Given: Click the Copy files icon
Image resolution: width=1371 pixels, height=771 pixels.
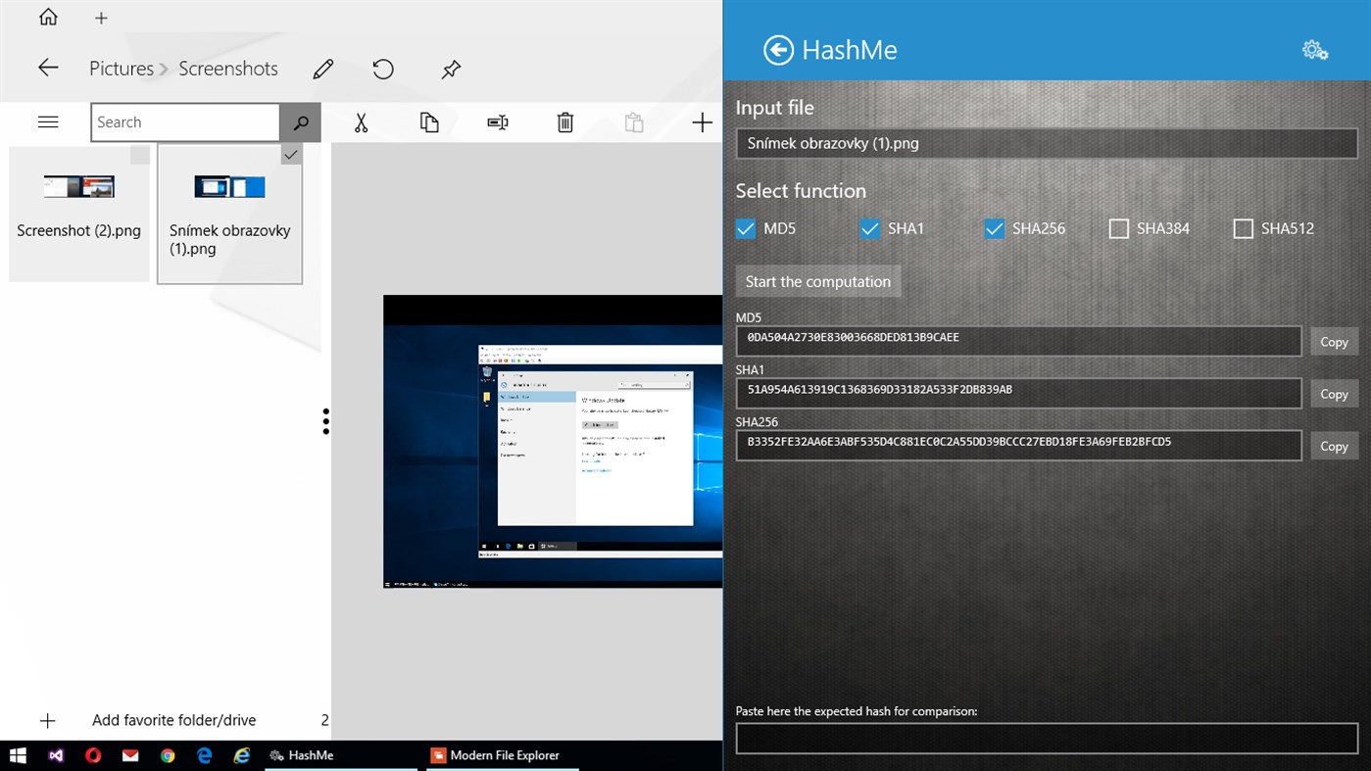Looking at the screenshot, I should pyautogui.click(x=428, y=121).
